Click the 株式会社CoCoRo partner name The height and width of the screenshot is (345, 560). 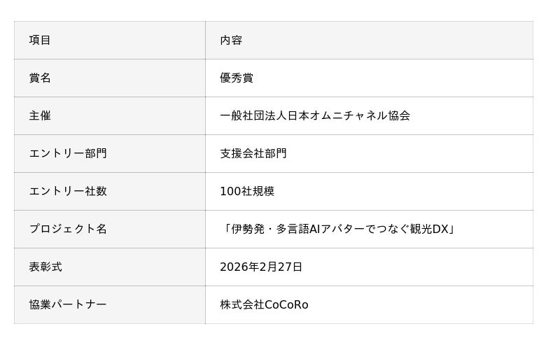[264, 305]
